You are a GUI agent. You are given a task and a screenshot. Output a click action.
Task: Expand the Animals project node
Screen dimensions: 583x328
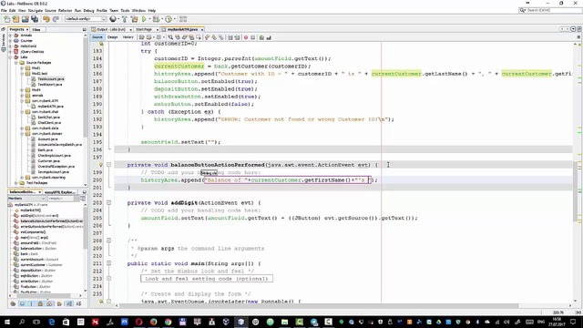point(10,36)
